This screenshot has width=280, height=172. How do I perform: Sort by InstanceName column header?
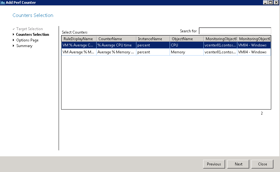150,39
